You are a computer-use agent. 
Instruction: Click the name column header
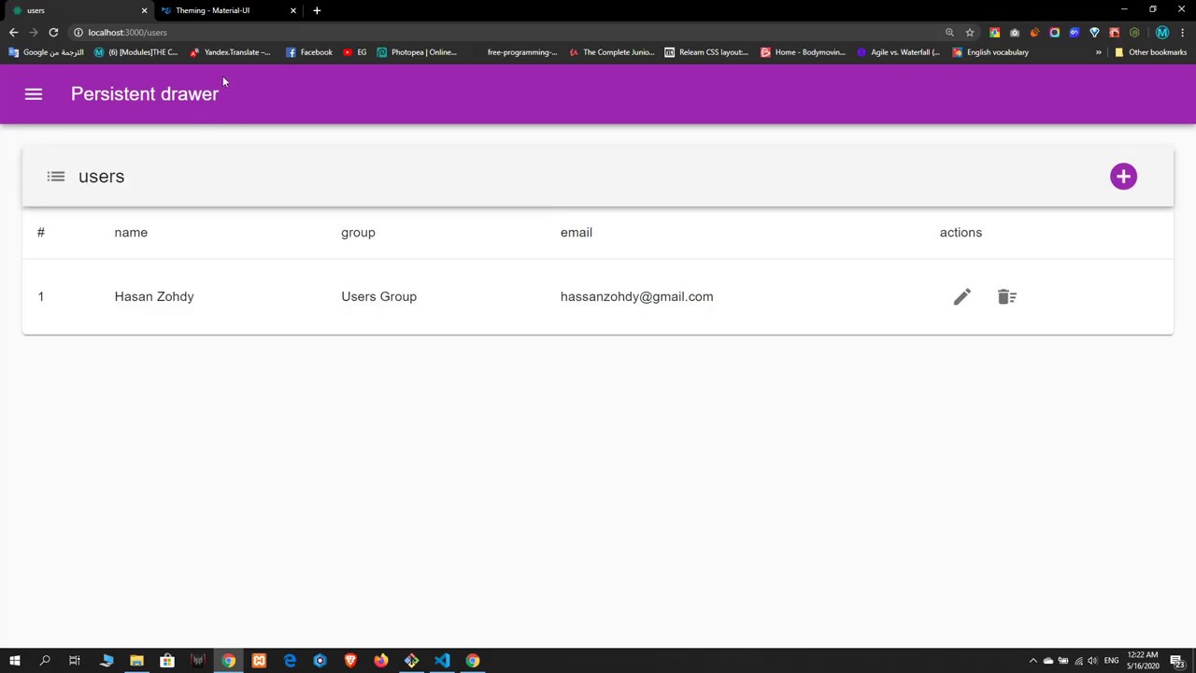pos(131,233)
